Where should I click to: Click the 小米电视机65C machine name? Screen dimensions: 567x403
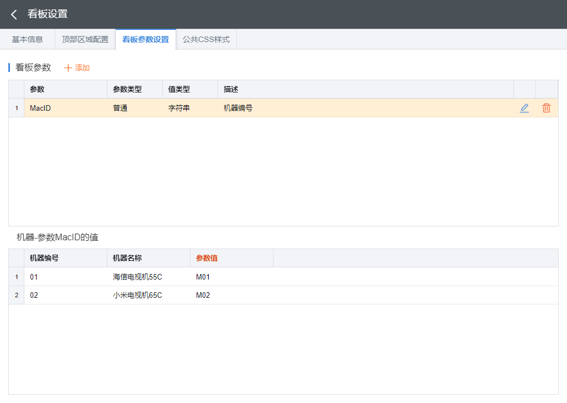pyautogui.click(x=148, y=295)
